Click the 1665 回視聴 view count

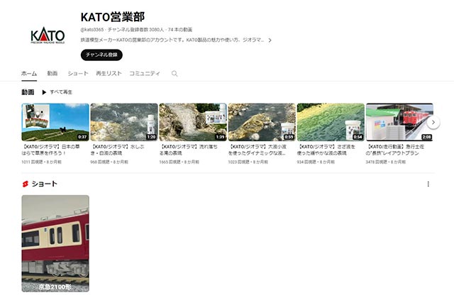tap(170, 162)
